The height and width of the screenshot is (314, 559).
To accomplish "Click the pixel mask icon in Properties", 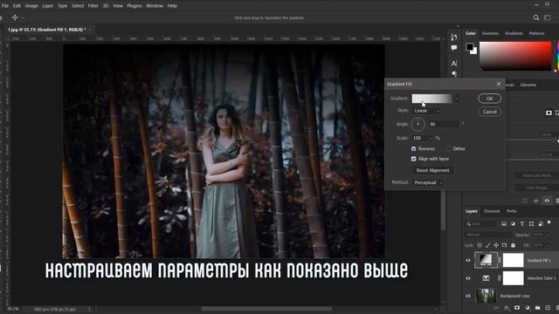I will coord(549,113).
